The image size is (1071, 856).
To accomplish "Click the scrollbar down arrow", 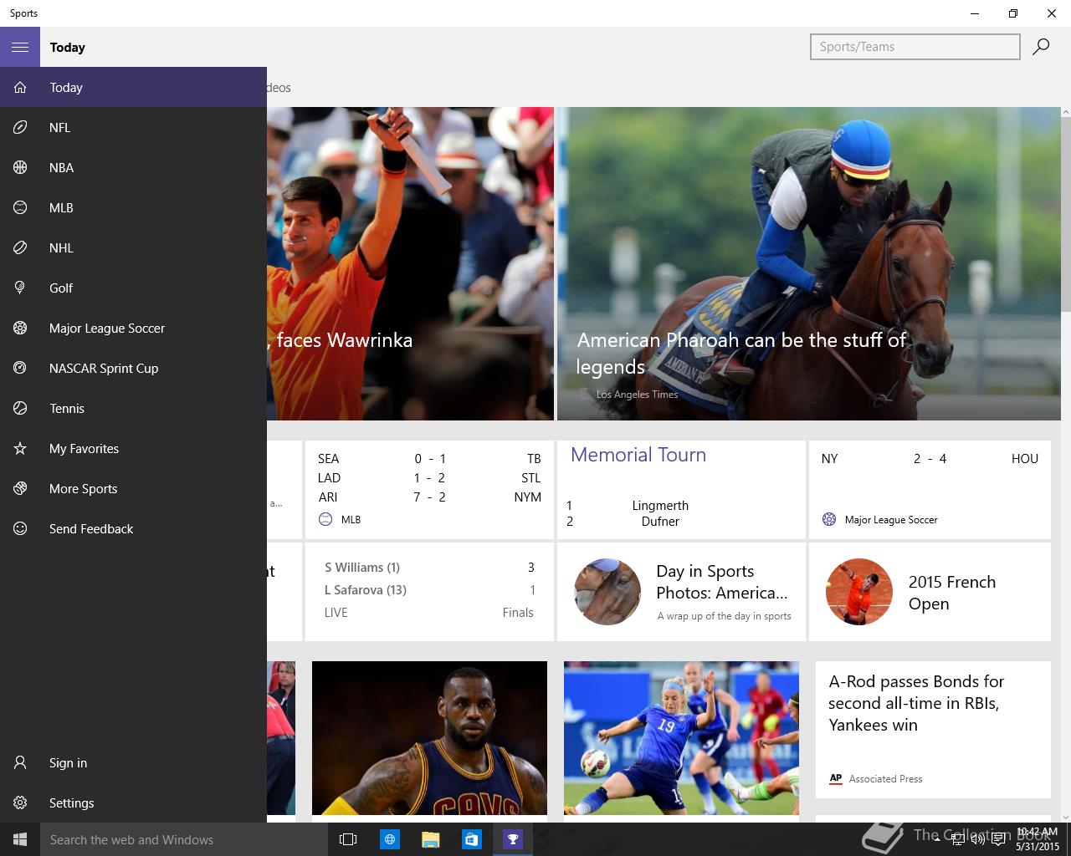I will [1065, 817].
